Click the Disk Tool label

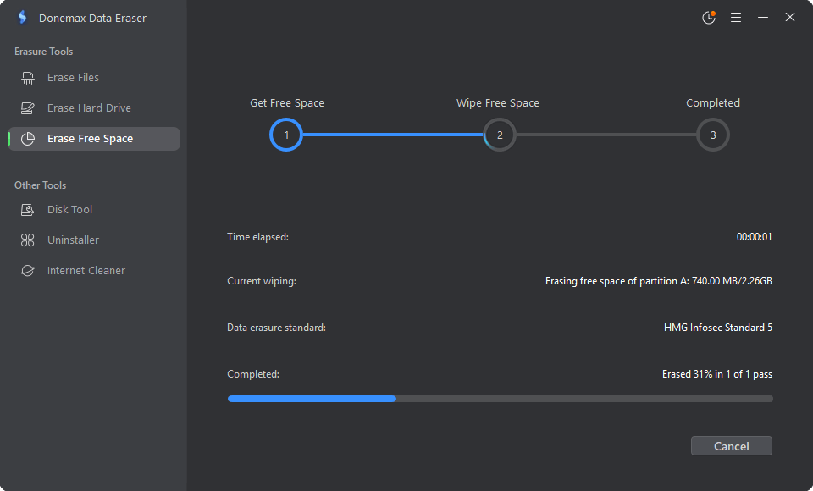(70, 209)
